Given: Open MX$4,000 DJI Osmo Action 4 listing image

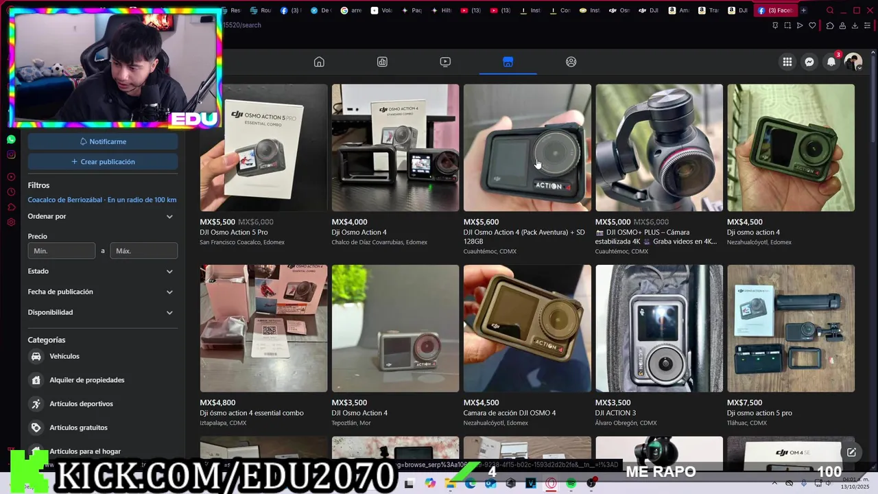Looking at the screenshot, I should (395, 148).
